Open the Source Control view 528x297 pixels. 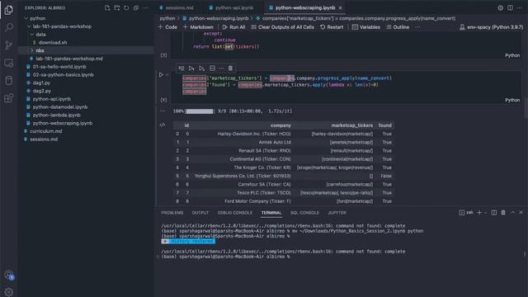coord(9,45)
